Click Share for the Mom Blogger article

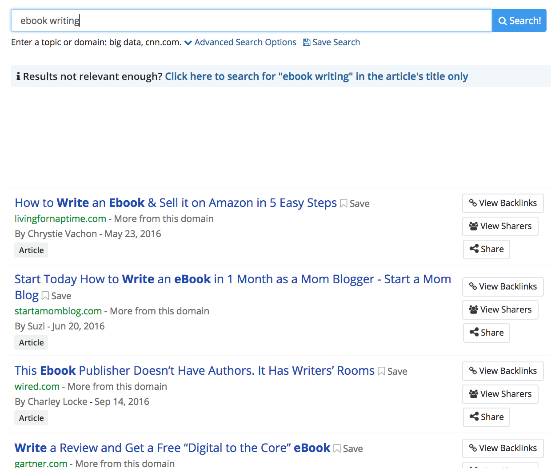click(x=487, y=333)
